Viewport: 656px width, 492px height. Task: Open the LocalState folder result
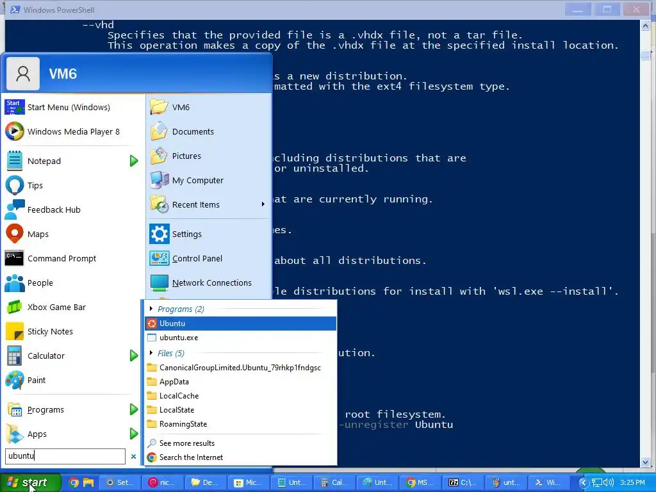(241, 410)
